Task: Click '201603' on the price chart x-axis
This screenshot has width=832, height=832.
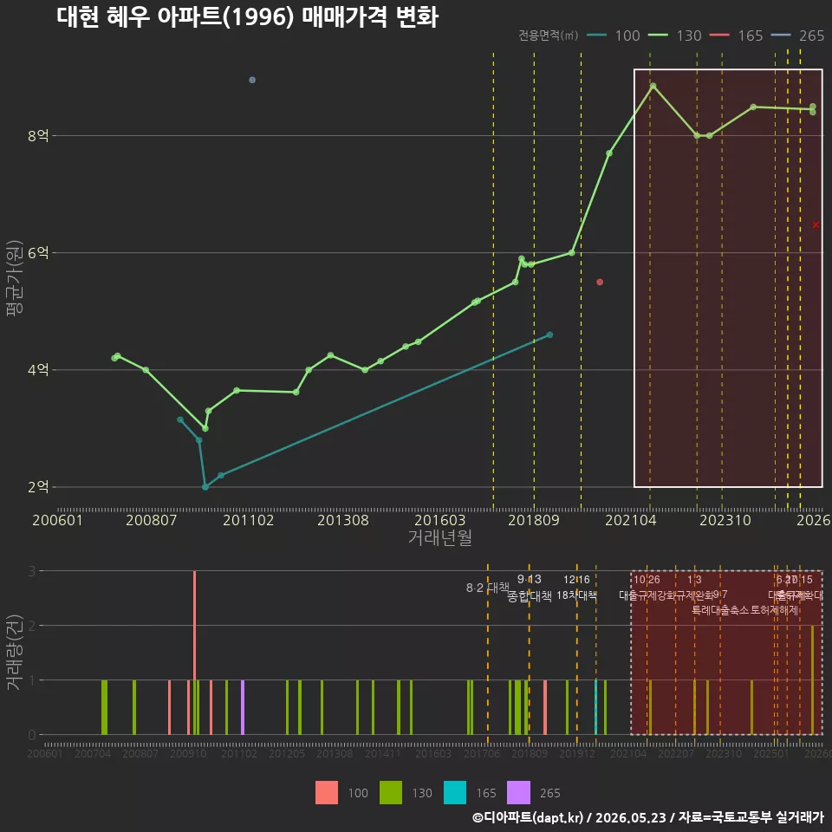Action: tap(440, 520)
